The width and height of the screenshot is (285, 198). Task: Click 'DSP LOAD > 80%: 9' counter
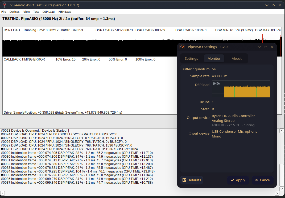tap(150, 30)
